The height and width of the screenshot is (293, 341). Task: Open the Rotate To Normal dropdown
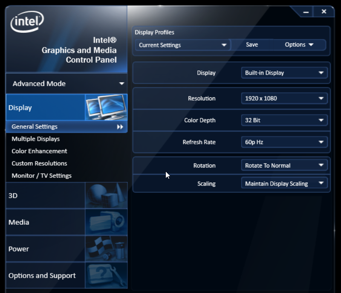[284, 165]
